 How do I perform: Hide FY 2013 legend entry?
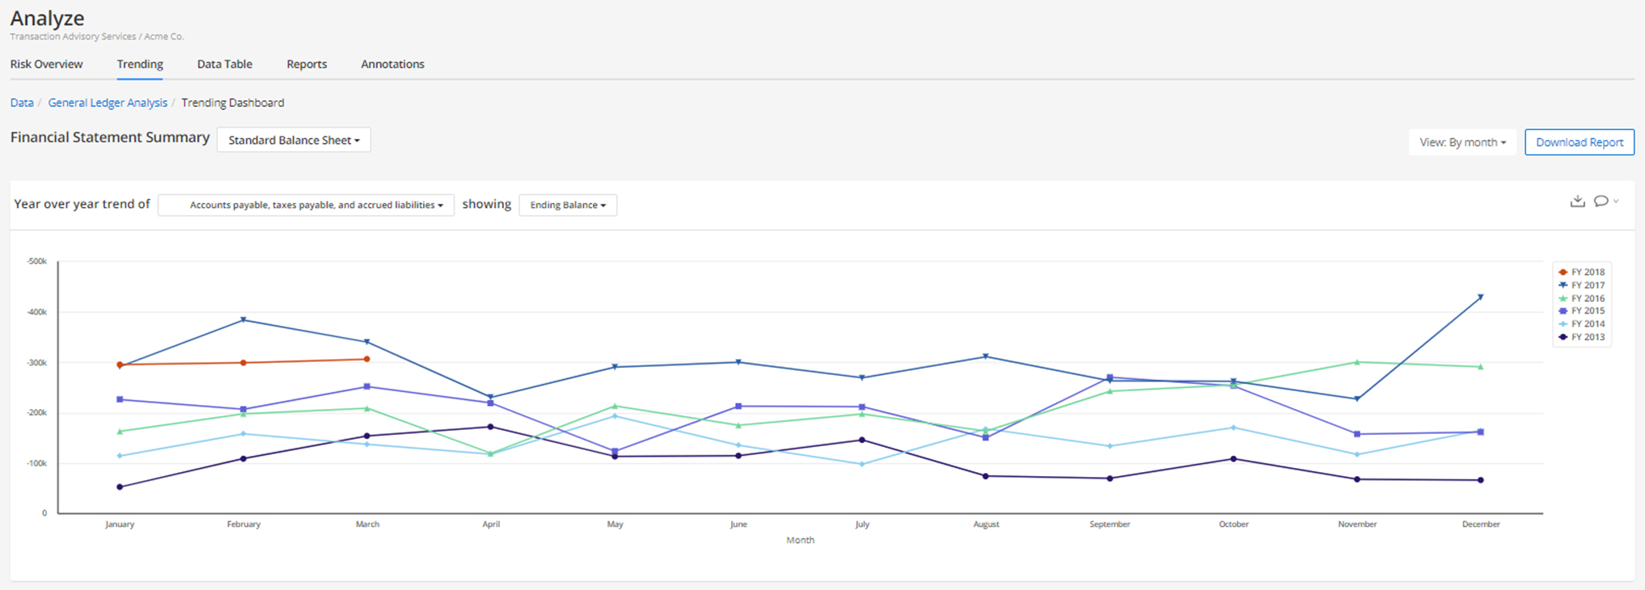coord(1581,337)
